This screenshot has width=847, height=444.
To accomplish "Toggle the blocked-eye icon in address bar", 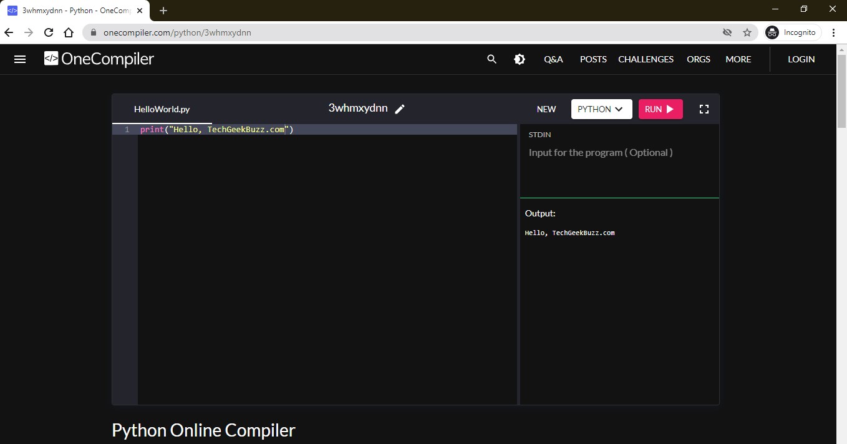I will [727, 32].
